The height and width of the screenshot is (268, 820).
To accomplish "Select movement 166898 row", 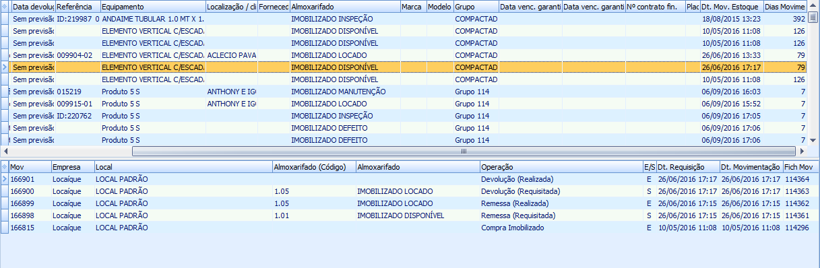I will [x=410, y=215].
